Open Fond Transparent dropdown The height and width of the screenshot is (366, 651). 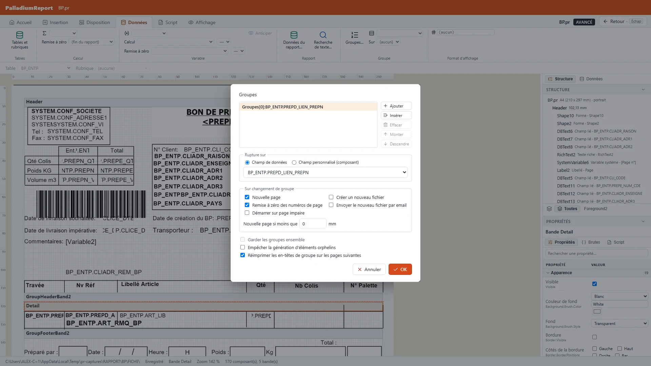click(x=619, y=324)
